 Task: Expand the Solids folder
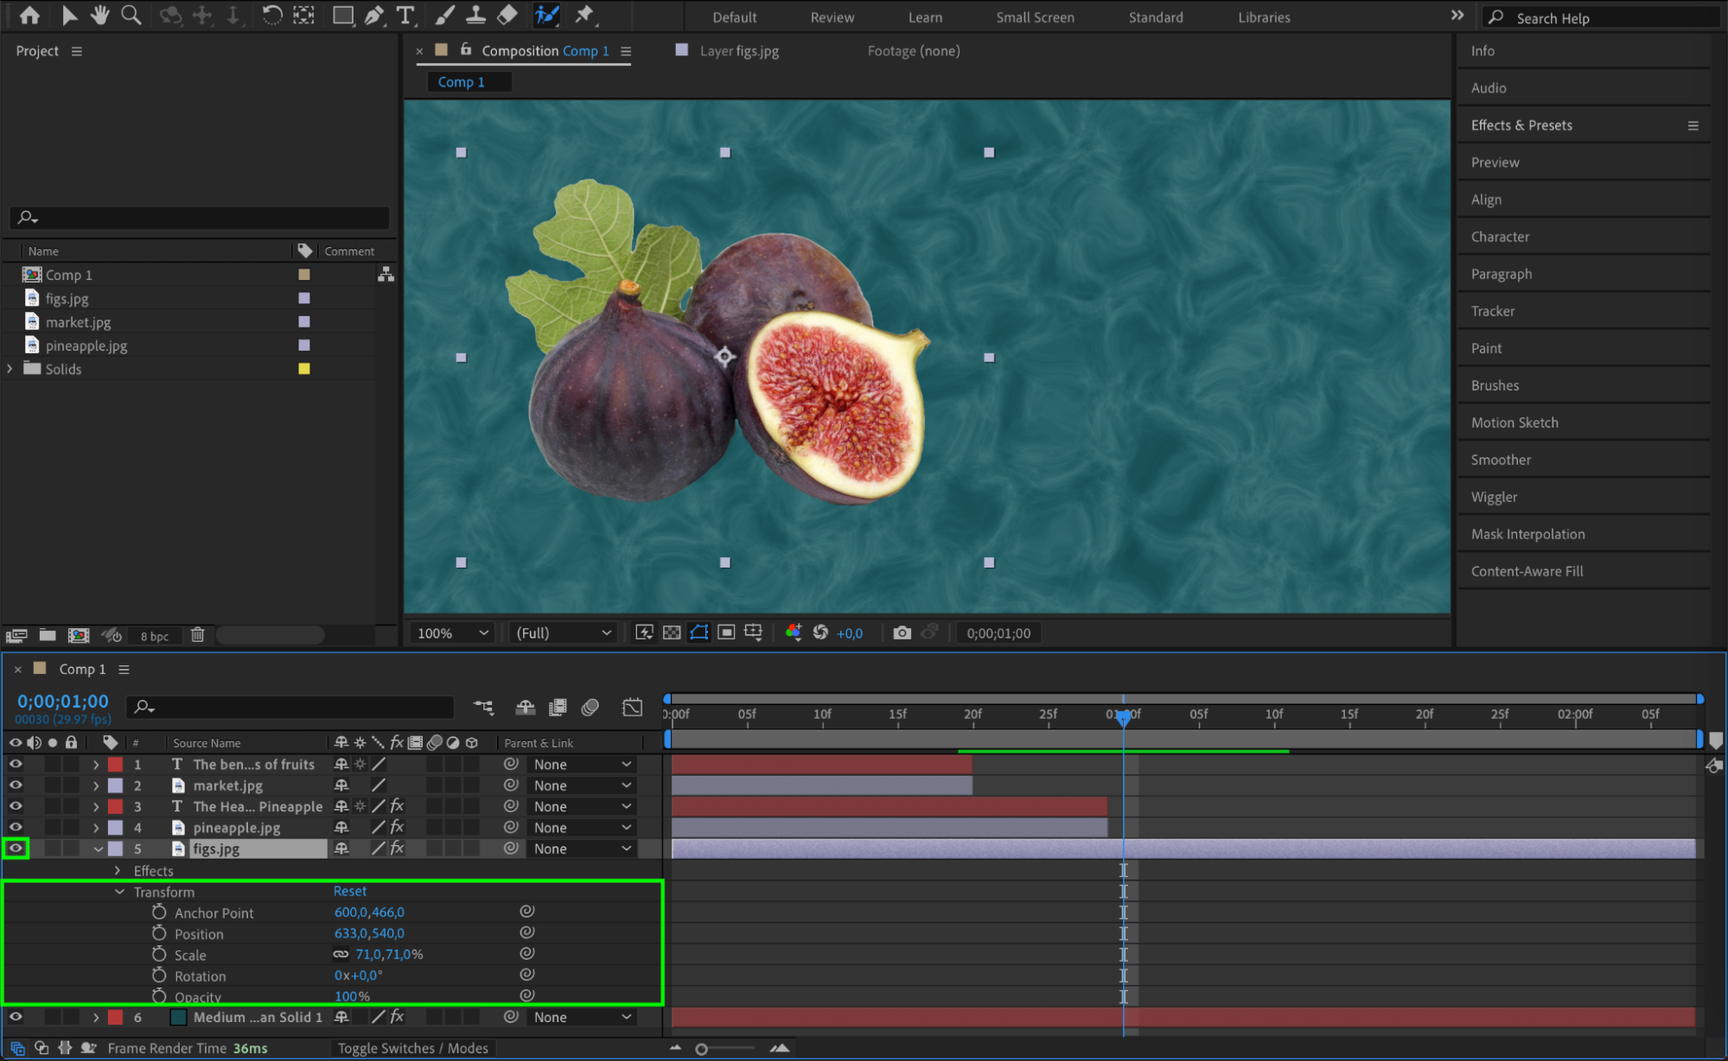pos(10,369)
